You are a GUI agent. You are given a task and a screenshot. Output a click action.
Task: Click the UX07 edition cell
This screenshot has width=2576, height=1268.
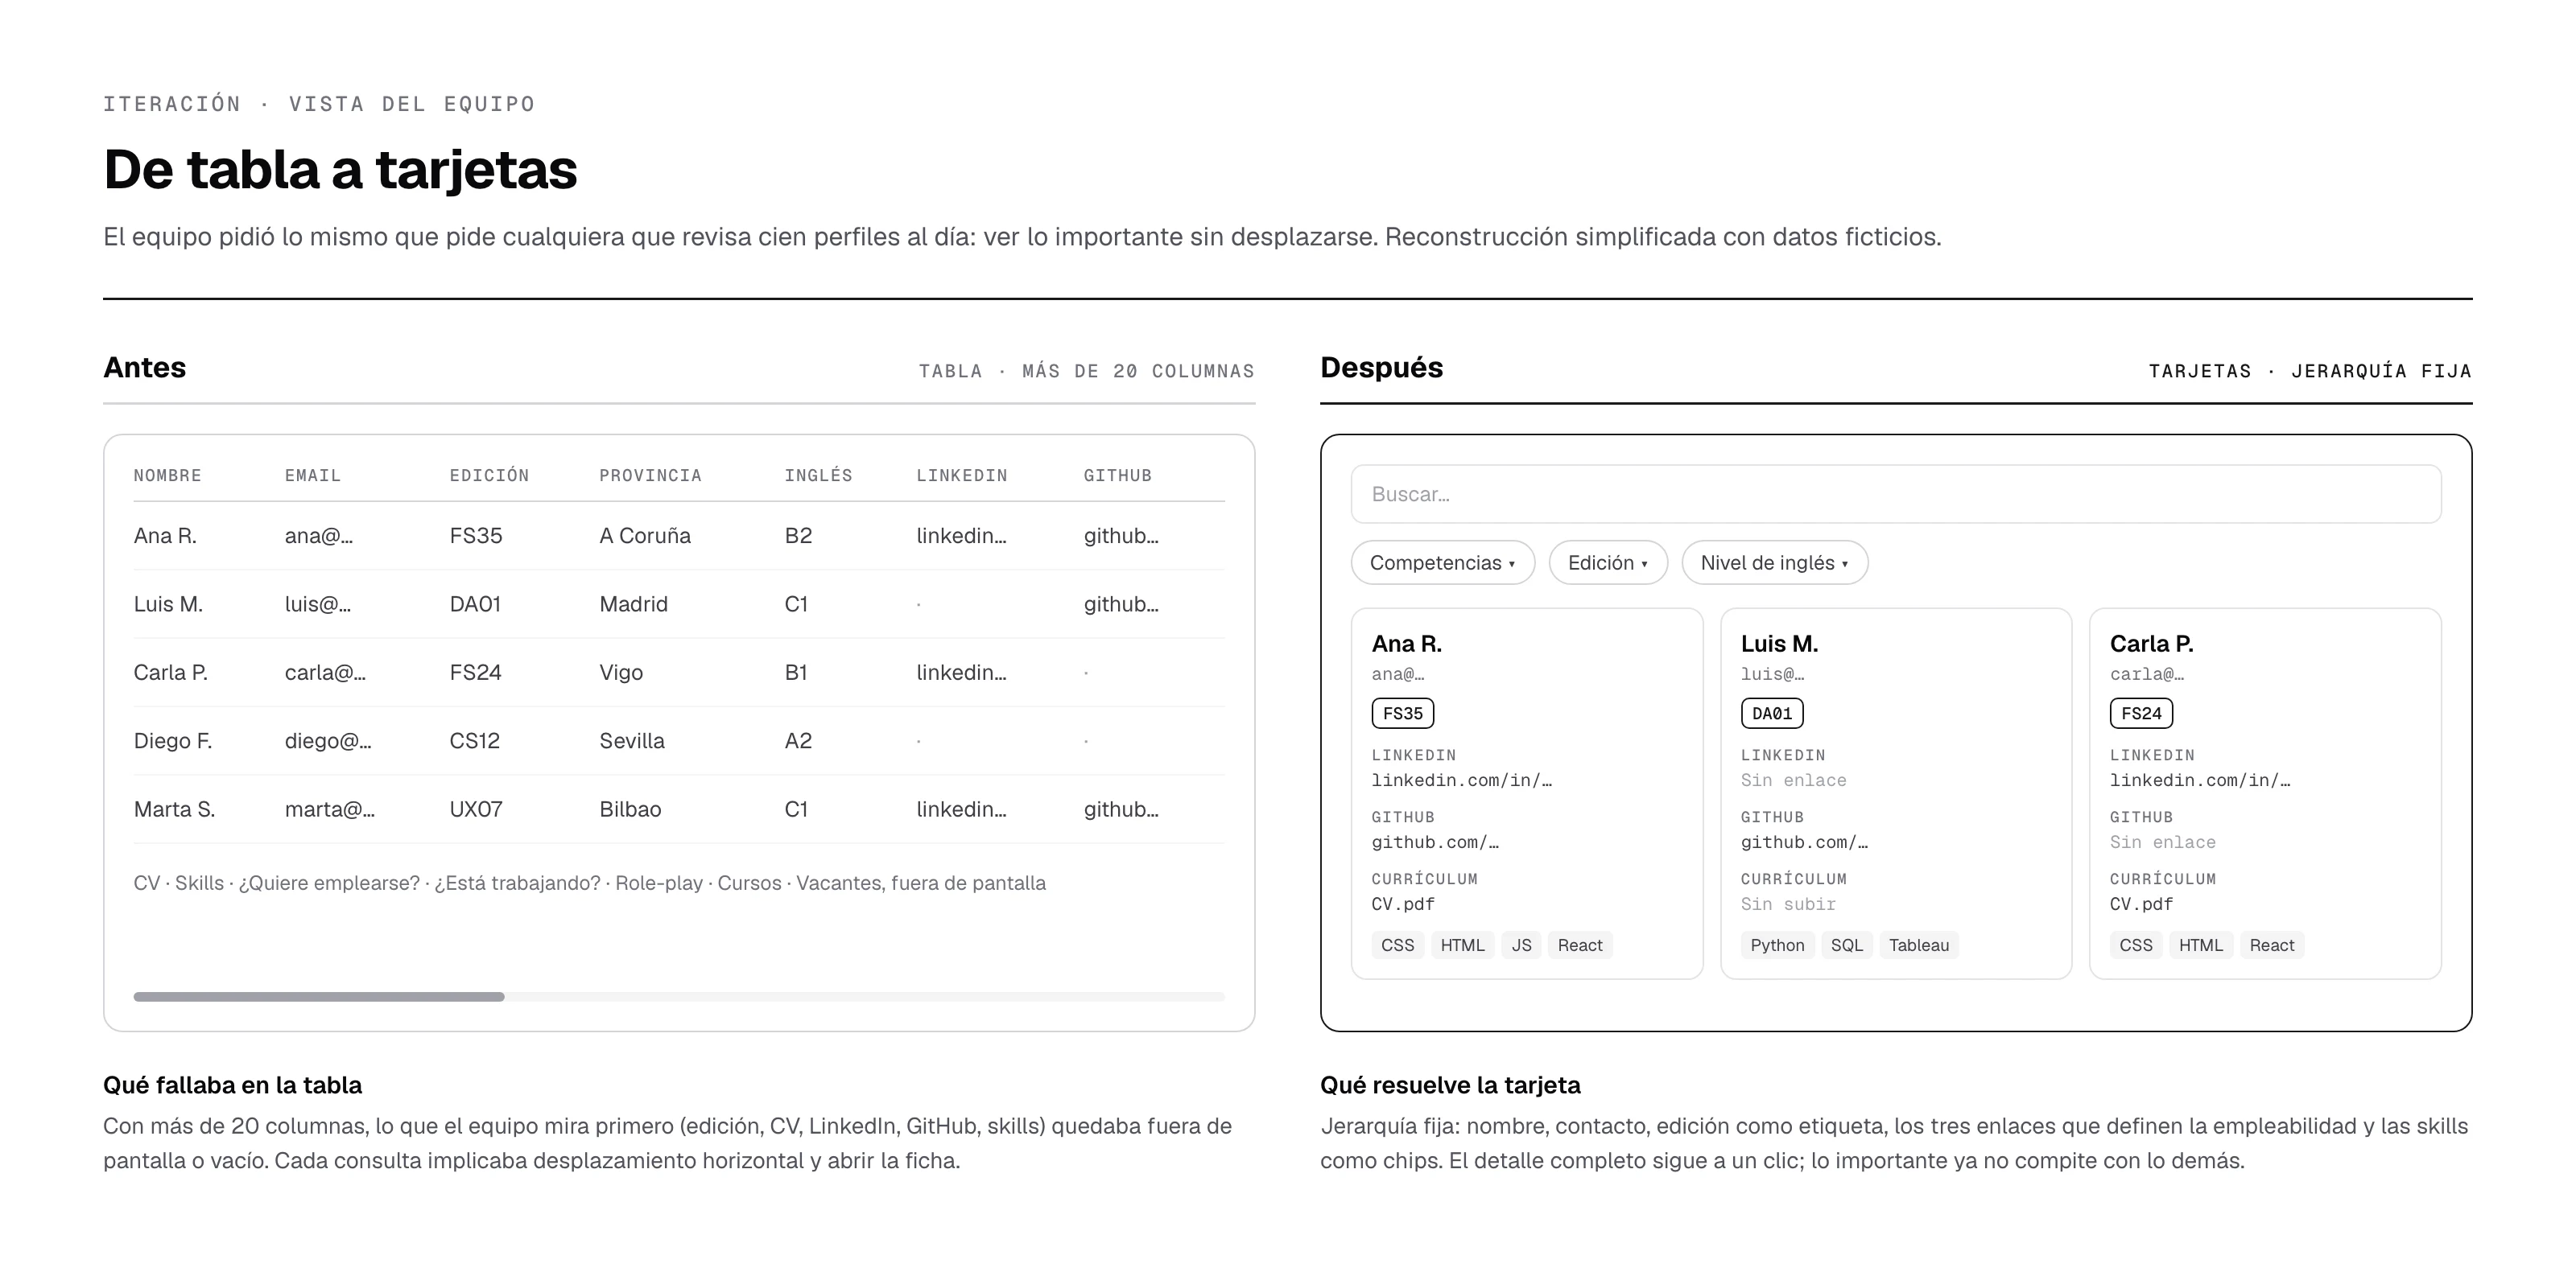click(476, 809)
